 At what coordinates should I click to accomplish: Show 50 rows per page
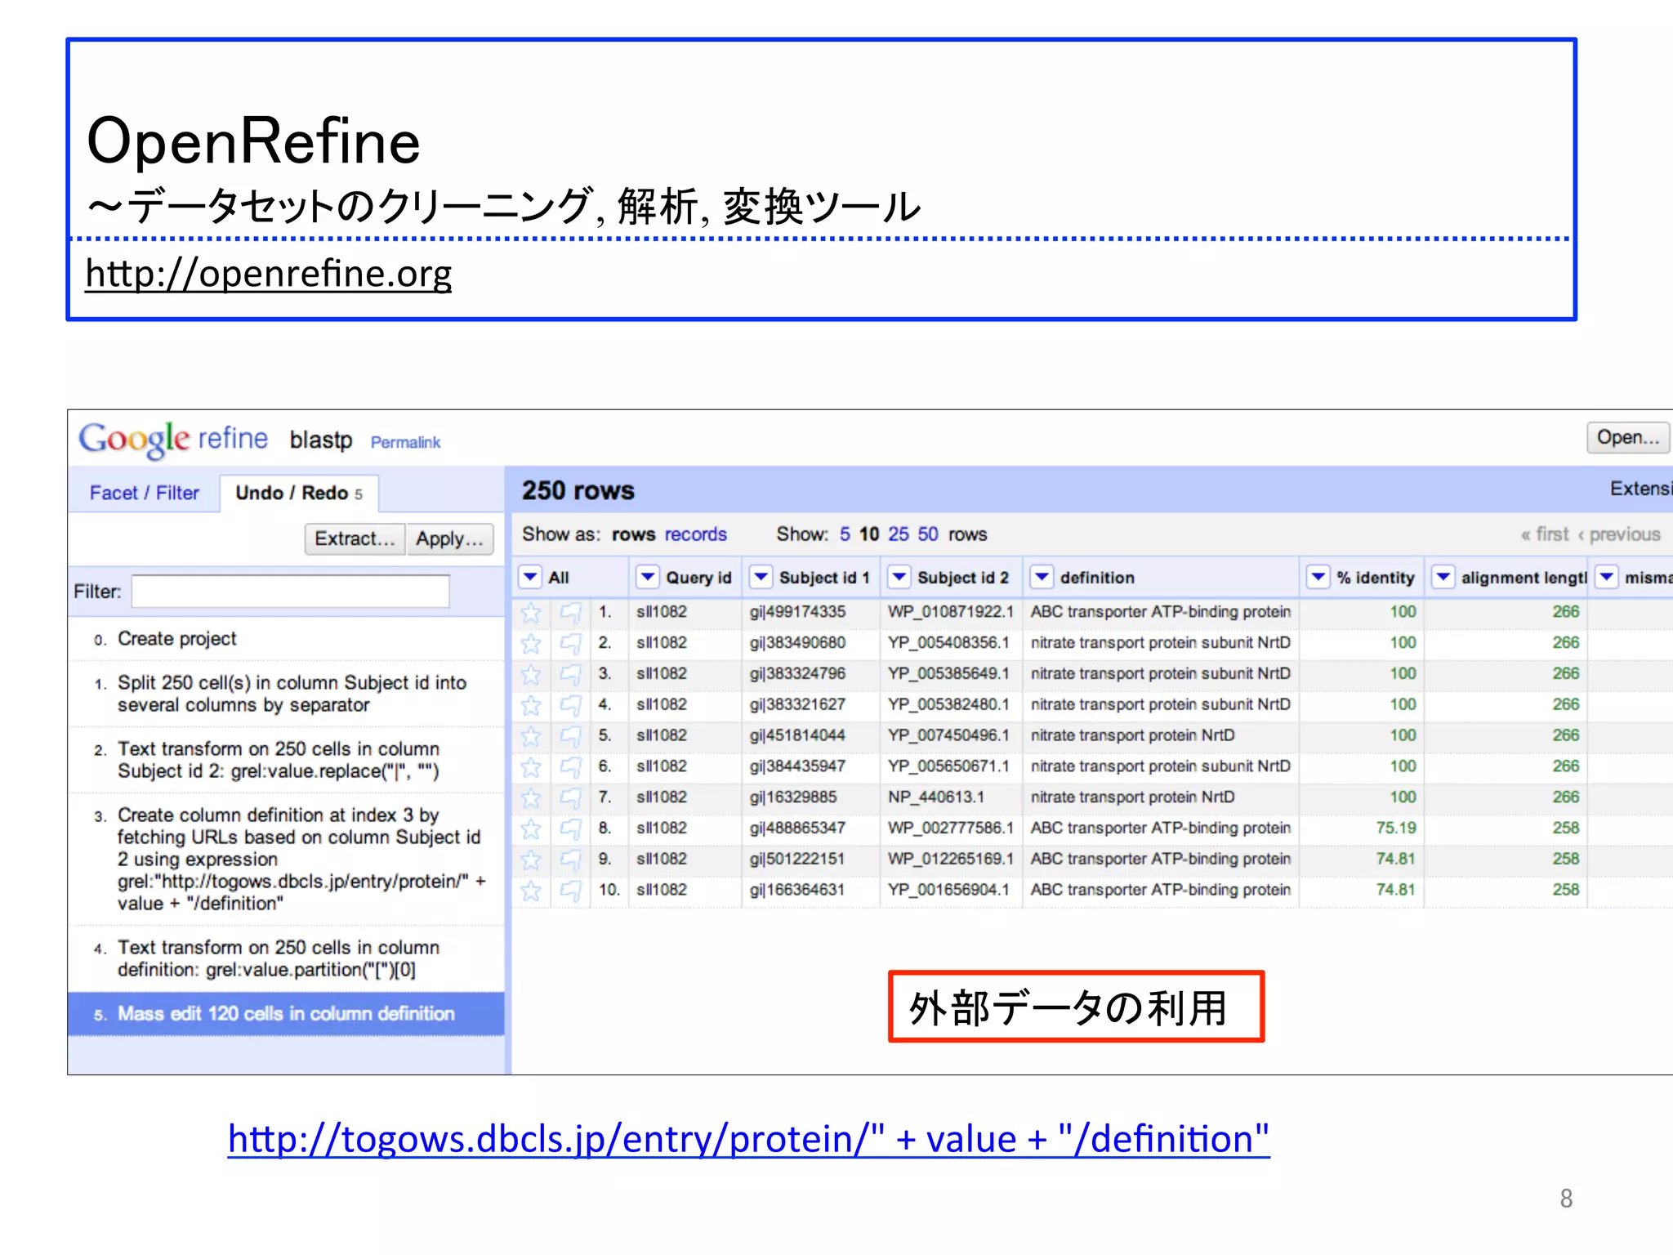click(x=928, y=534)
